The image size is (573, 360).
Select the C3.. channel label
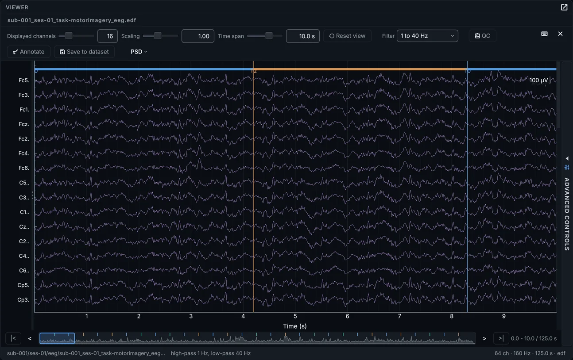24,197
